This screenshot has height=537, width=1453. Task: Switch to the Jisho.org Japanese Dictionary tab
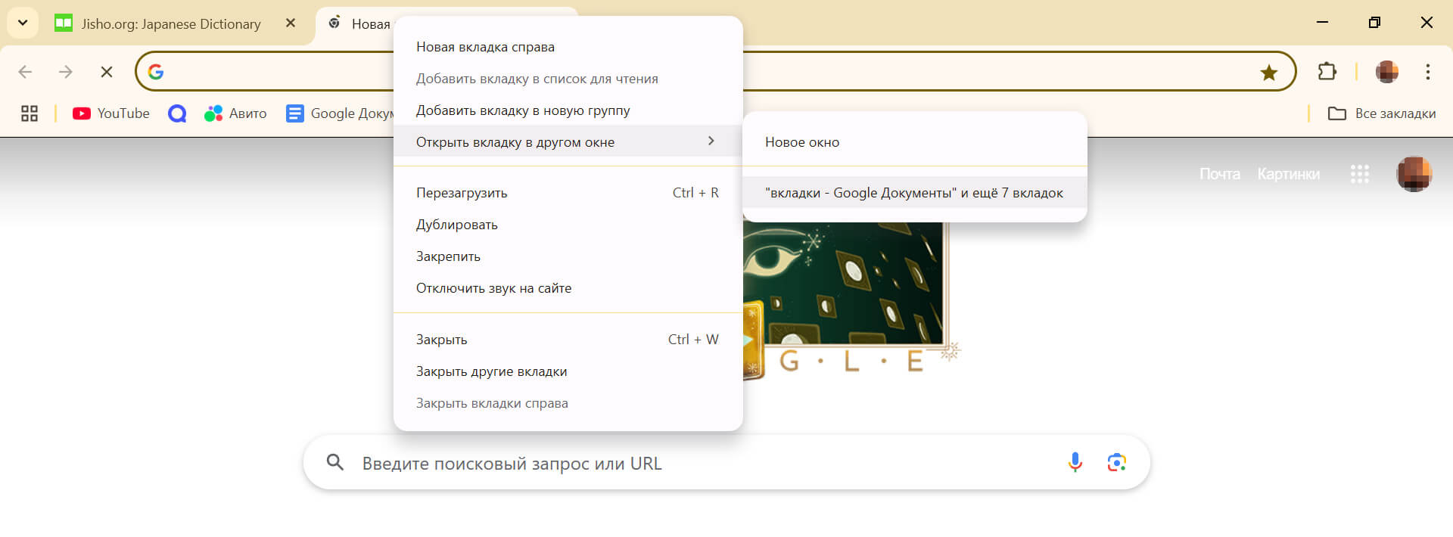pyautogui.click(x=170, y=23)
